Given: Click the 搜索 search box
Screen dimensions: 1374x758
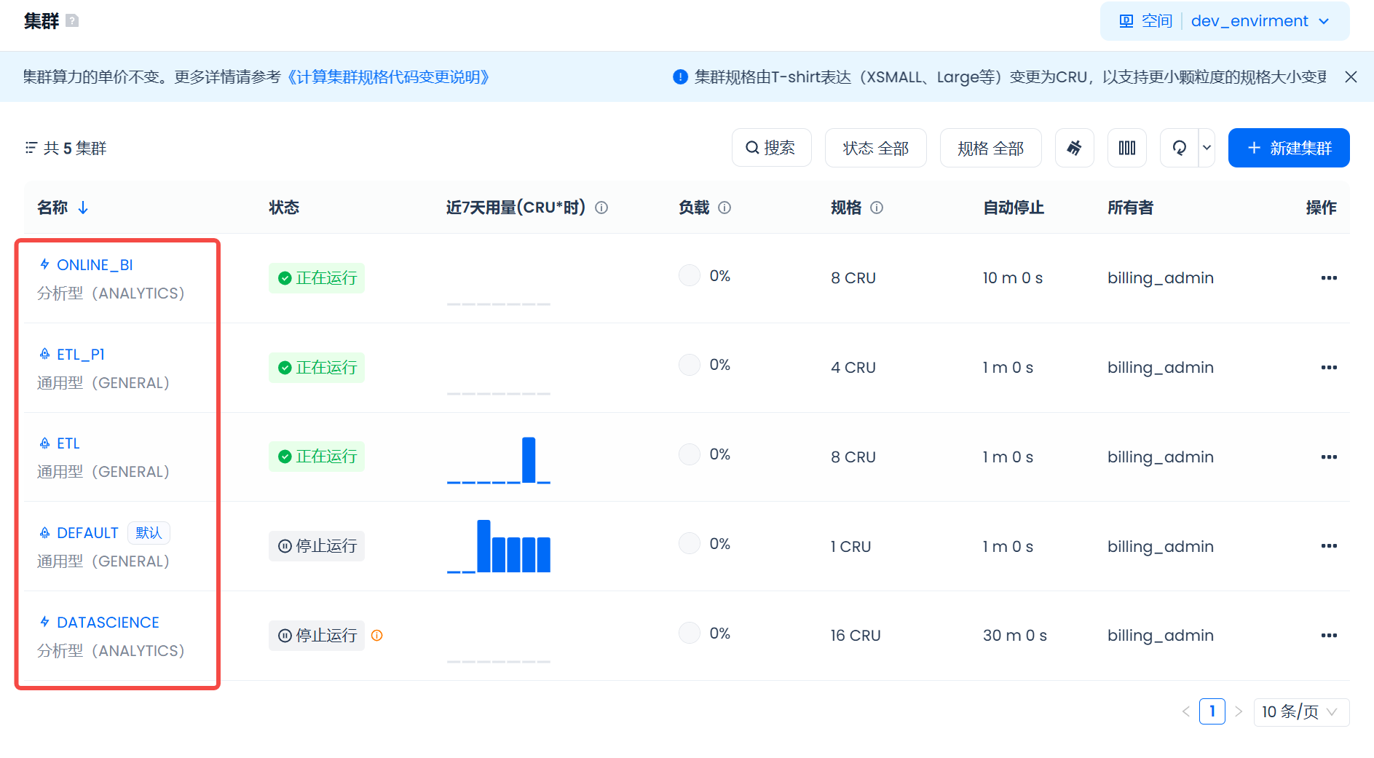Looking at the screenshot, I should pyautogui.click(x=771, y=148).
